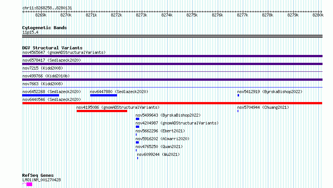This screenshot has height=188, width=333.
Task: Open variant nsv4765250 (Quan2021) label
Action: click(159, 147)
